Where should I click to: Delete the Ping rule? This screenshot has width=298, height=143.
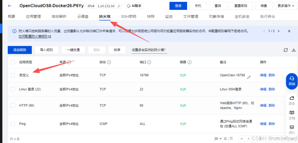coord(272,124)
